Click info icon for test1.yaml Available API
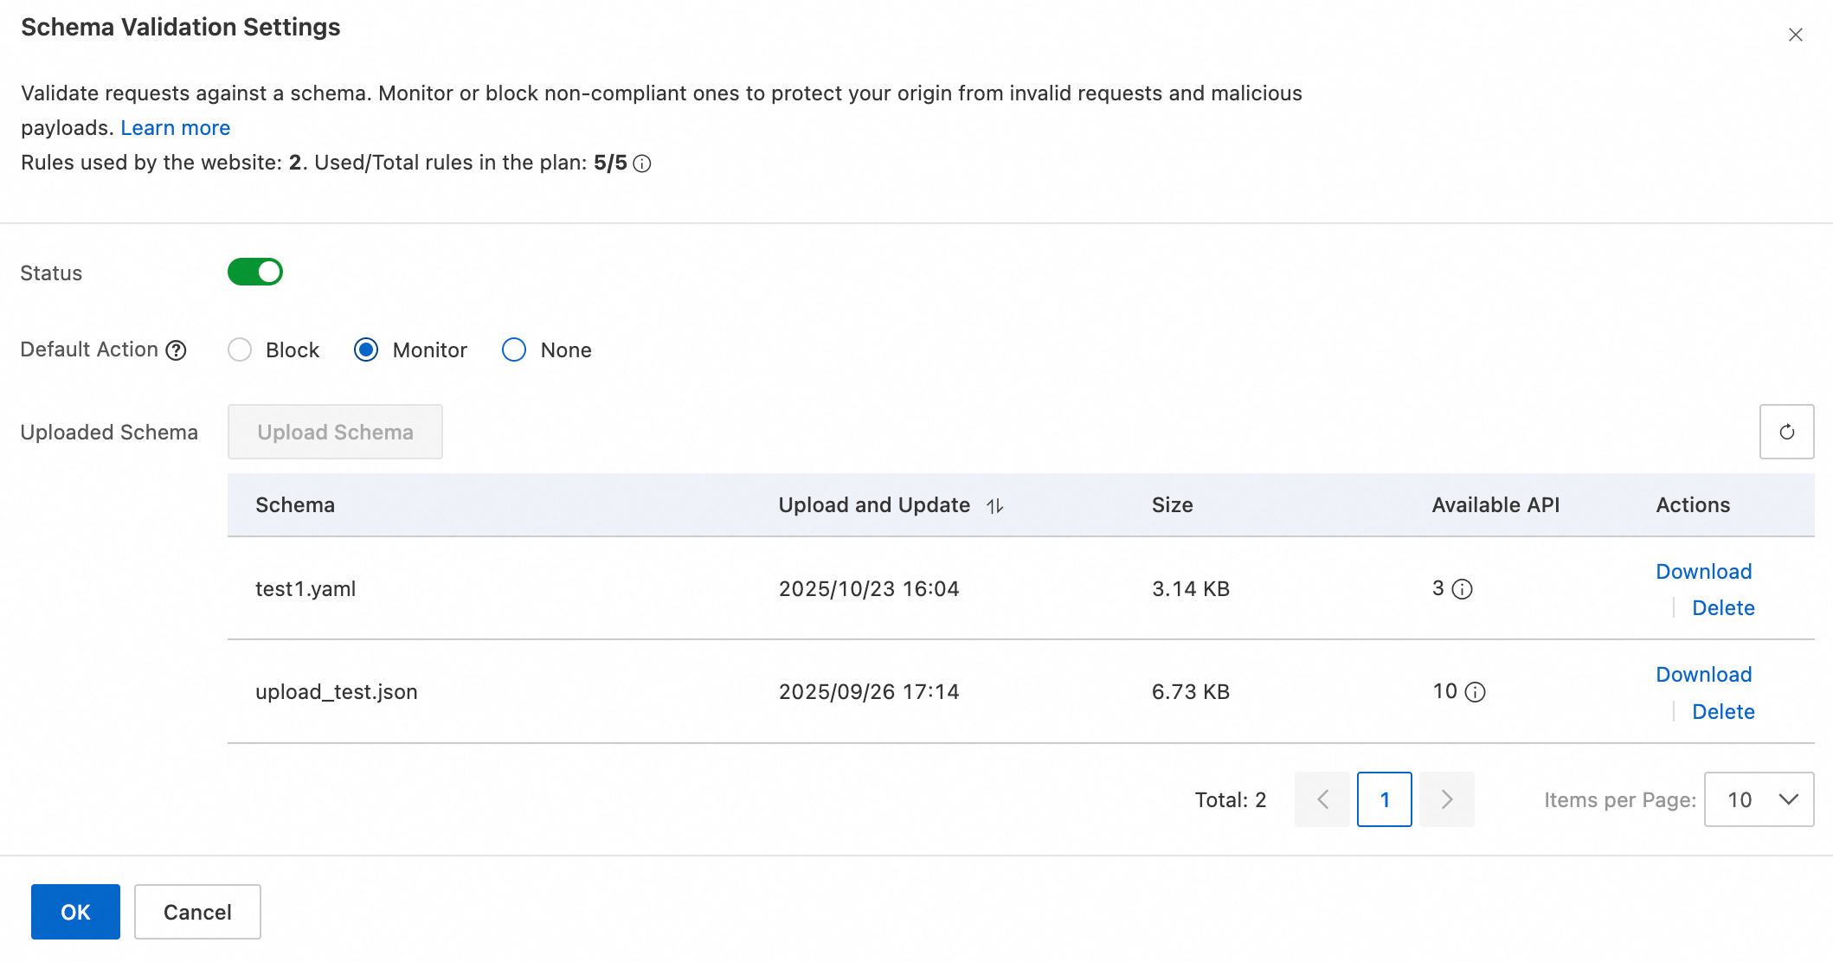1833x962 pixels. click(1462, 589)
